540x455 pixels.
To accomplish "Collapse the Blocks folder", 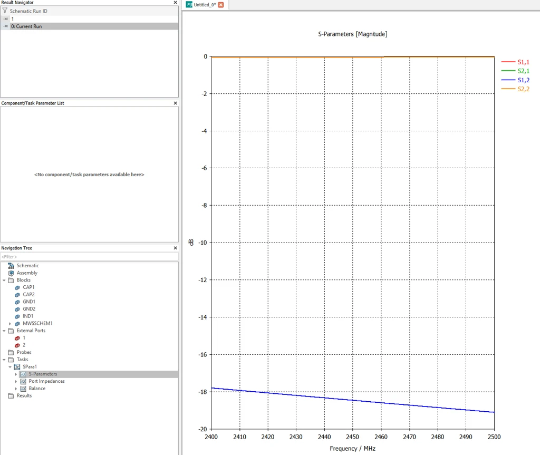I will coord(4,280).
